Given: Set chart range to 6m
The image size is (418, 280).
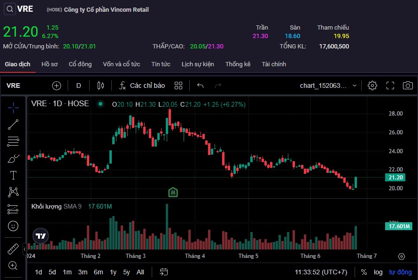Looking at the screenshot, I should (x=98, y=272).
